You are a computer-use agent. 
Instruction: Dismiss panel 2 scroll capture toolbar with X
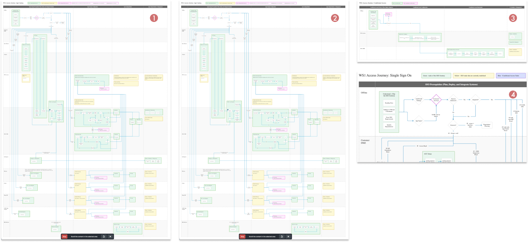[289, 237]
